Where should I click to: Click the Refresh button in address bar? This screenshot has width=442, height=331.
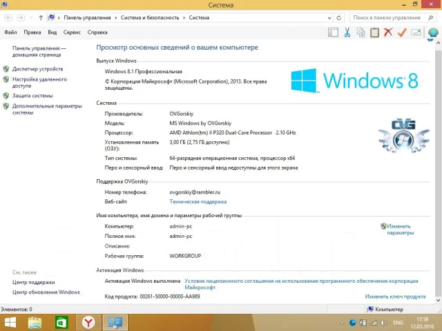coord(339,18)
